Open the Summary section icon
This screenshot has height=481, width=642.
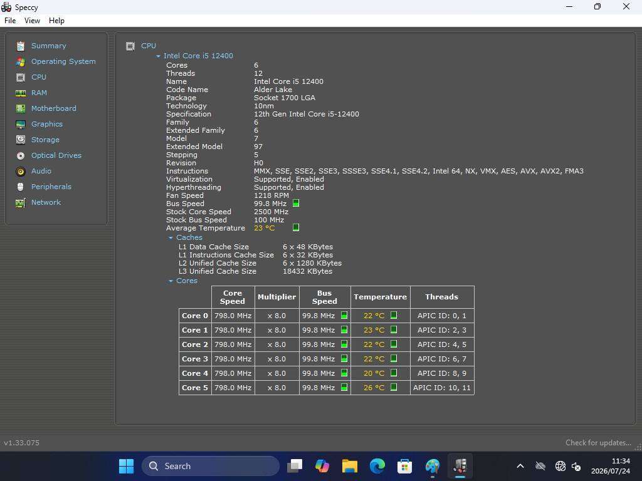[21, 46]
